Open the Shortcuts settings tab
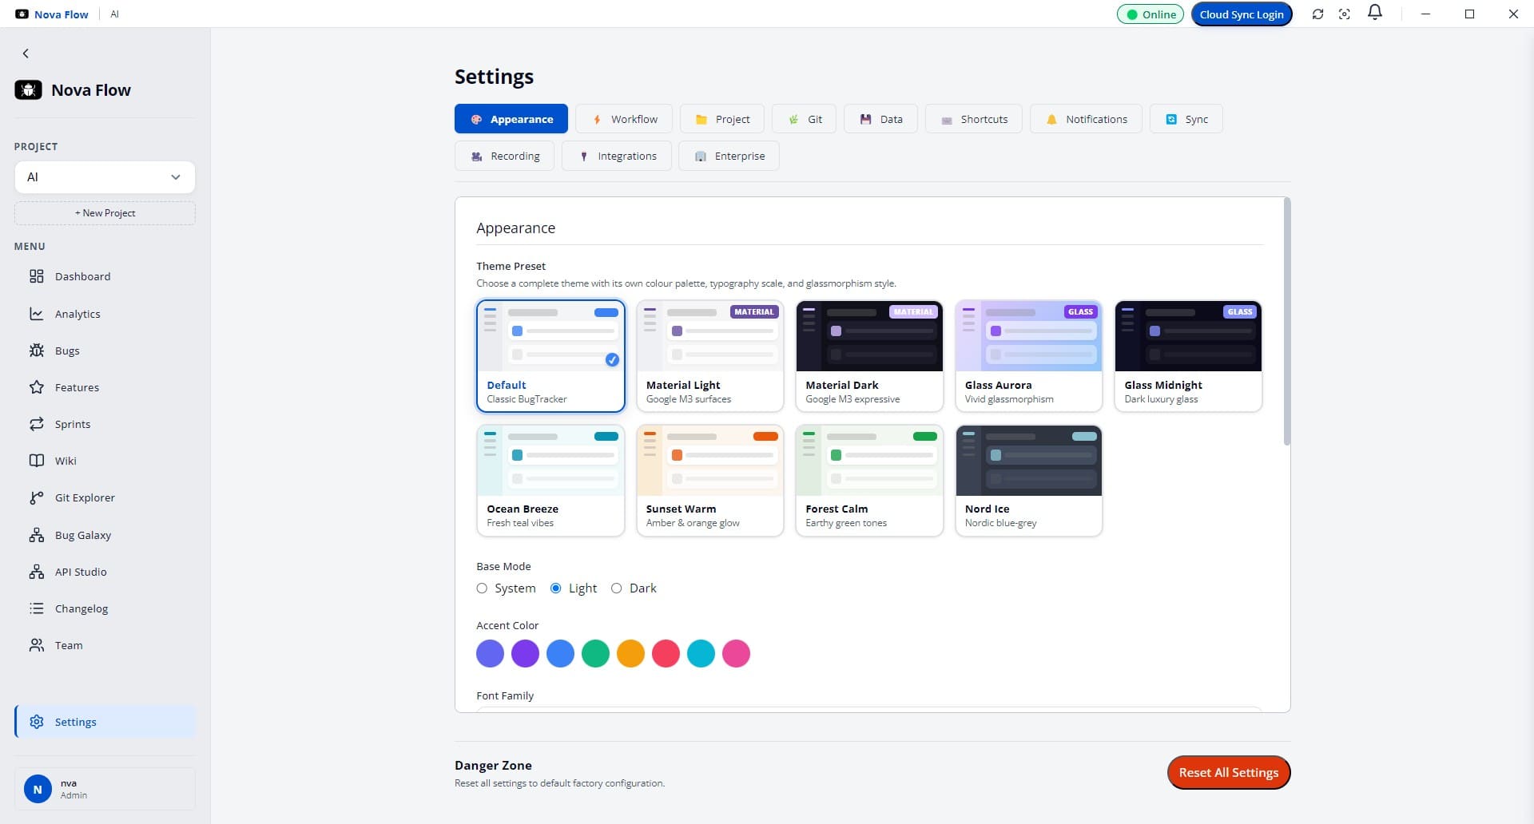Viewport: 1534px width, 824px height. pyautogui.click(x=973, y=119)
